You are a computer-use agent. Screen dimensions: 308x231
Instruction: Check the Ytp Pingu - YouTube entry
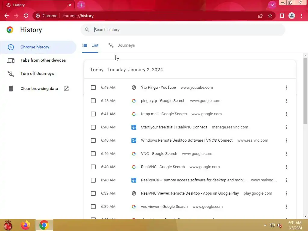coord(93,88)
